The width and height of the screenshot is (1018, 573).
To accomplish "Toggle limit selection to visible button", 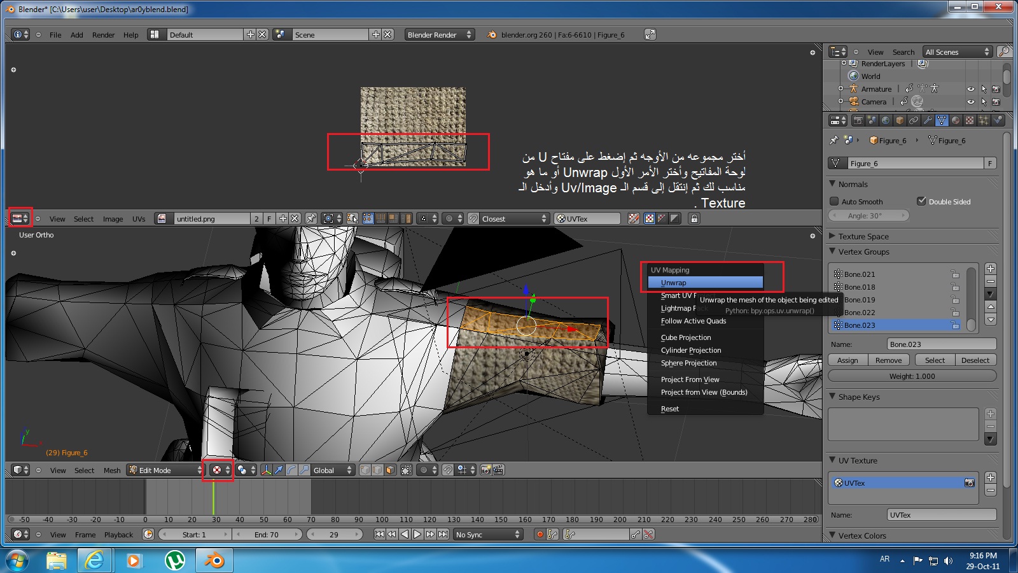I will (406, 470).
